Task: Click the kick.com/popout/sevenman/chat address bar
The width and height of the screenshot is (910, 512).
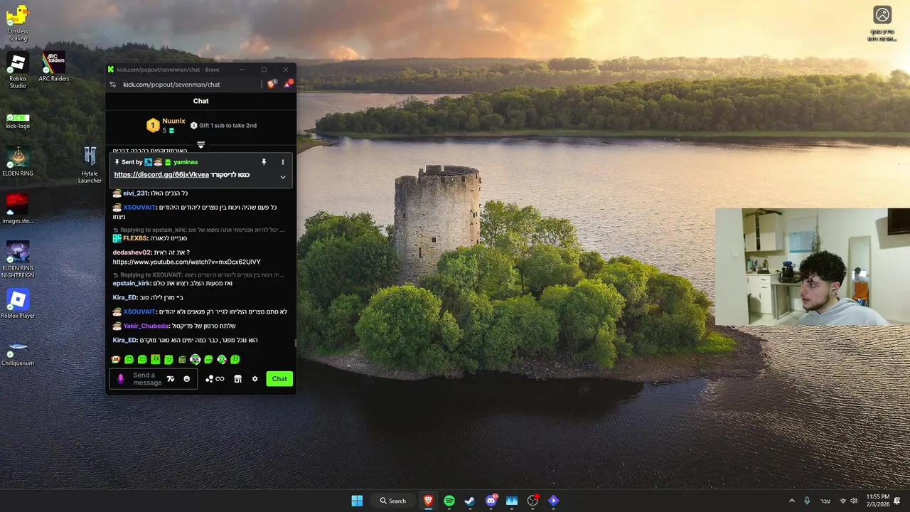Action: [171, 85]
